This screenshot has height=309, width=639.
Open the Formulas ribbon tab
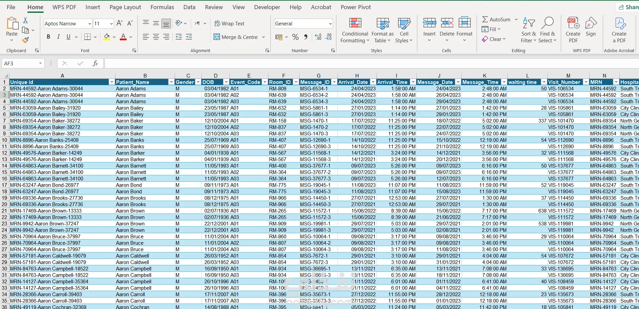162,7
